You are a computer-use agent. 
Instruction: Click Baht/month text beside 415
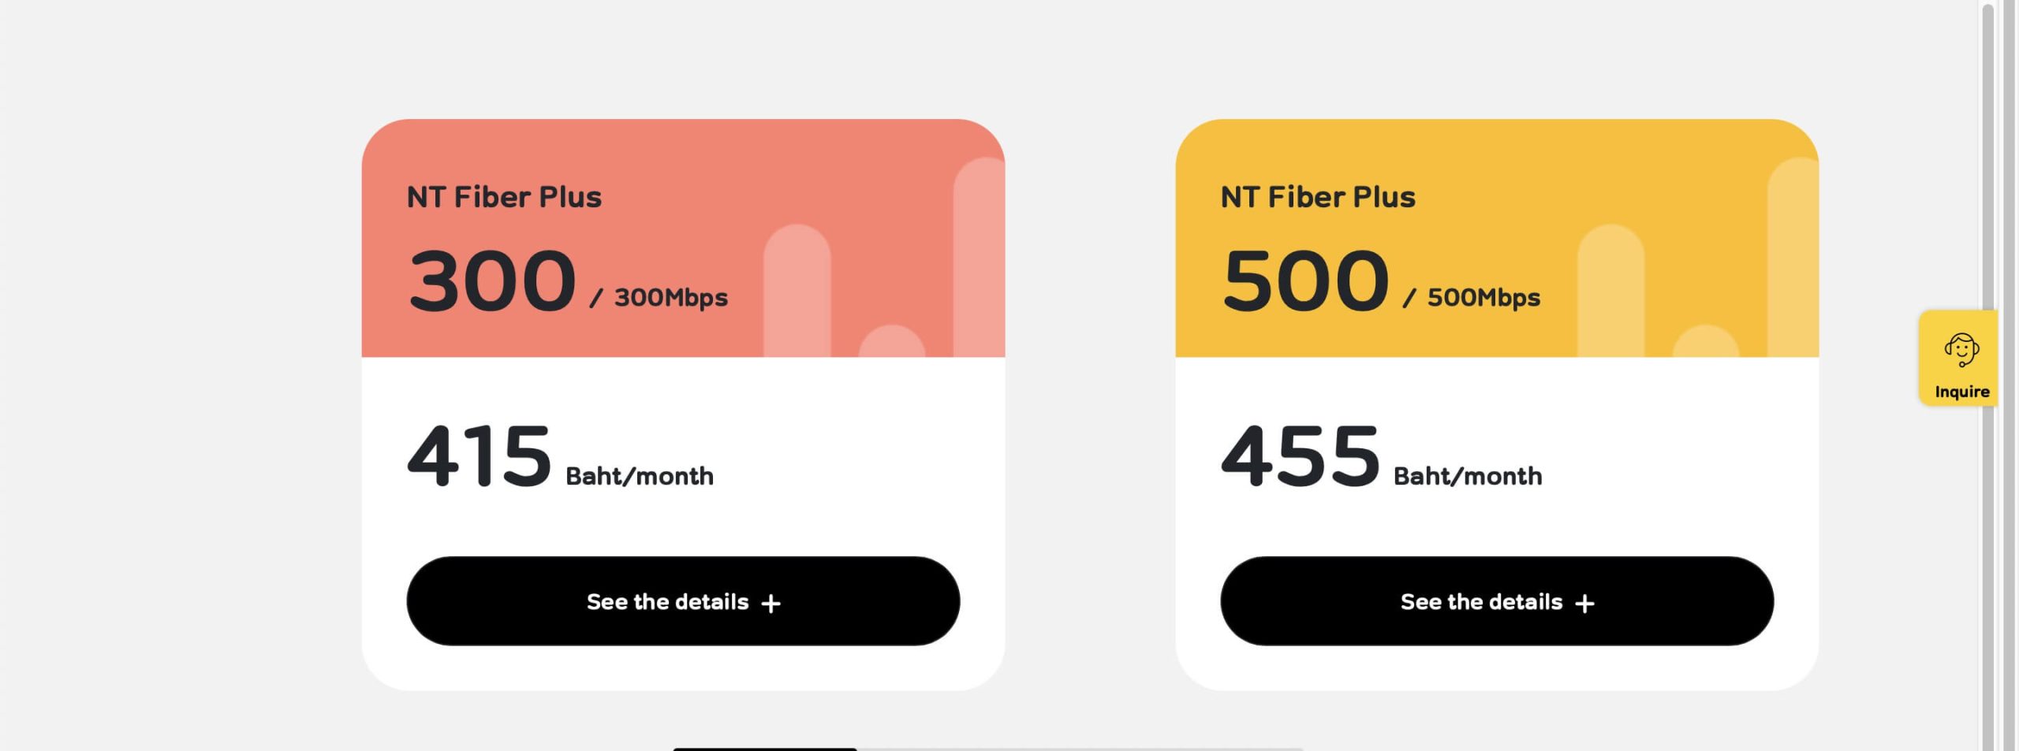click(x=640, y=476)
